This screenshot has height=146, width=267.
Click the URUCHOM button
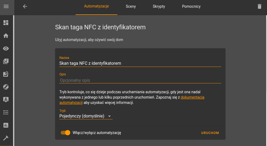click(210, 133)
